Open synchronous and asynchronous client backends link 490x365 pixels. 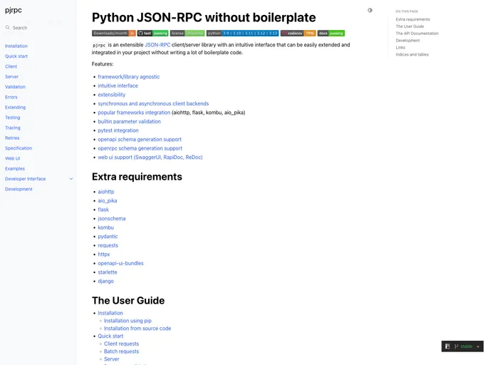click(x=153, y=103)
